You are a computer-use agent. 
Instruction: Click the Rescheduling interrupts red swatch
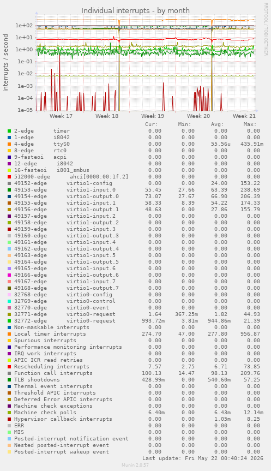click(9, 367)
